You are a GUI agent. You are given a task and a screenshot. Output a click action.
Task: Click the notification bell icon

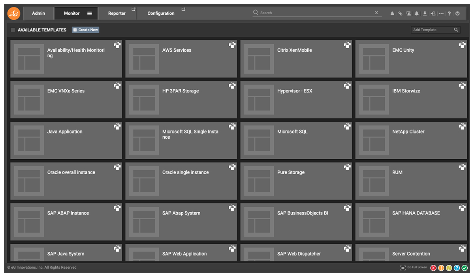coord(416,13)
